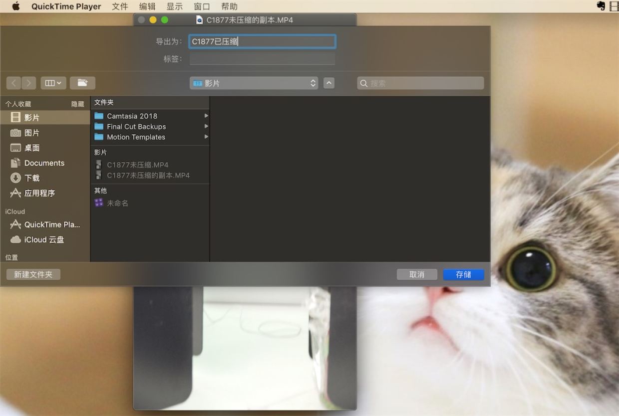
Task: Click the document proxy icon in window title bar
Action: (x=200, y=20)
